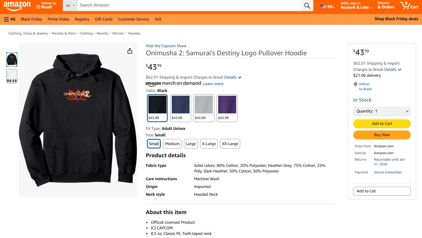The height and width of the screenshot is (238, 422).
Task: Visit the Capcom Store link
Action: 166,46
